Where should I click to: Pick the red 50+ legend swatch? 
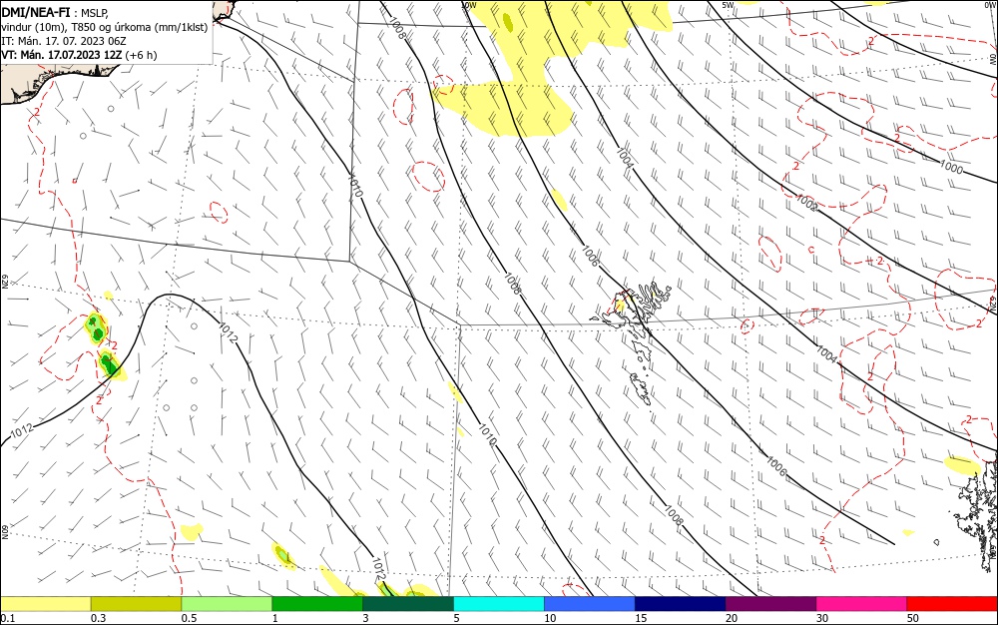[952, 604]
